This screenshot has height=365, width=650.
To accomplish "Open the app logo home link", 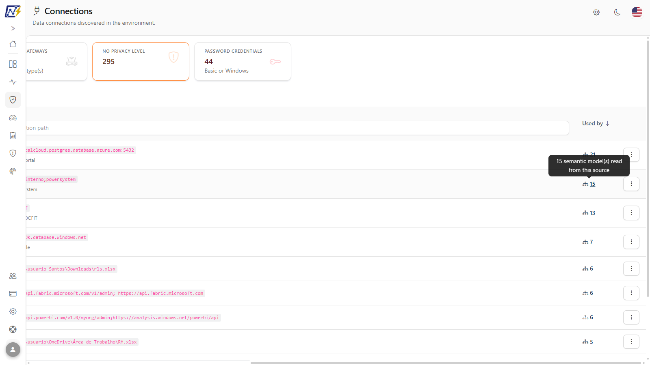I will click(13, 11).
